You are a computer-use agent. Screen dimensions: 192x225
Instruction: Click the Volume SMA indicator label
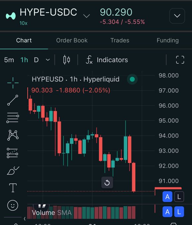tap(51, 213)
